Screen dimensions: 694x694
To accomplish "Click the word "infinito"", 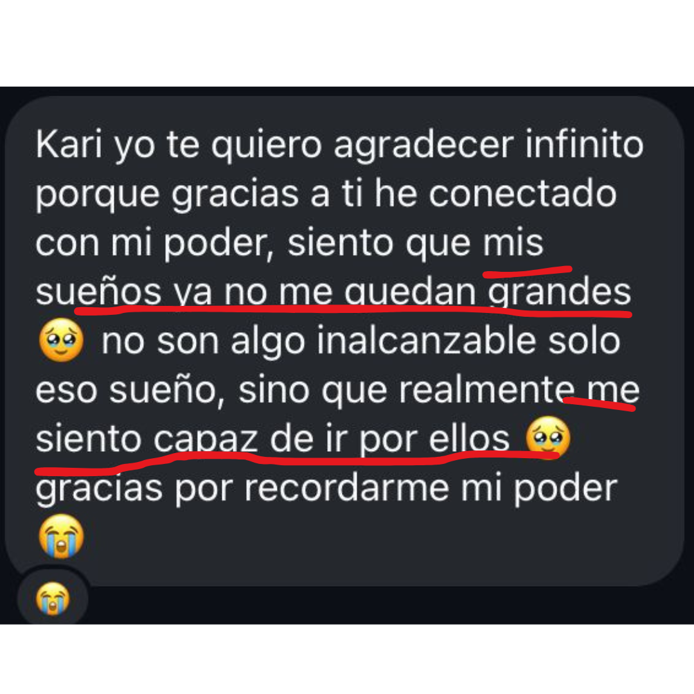I will [583, 145].
